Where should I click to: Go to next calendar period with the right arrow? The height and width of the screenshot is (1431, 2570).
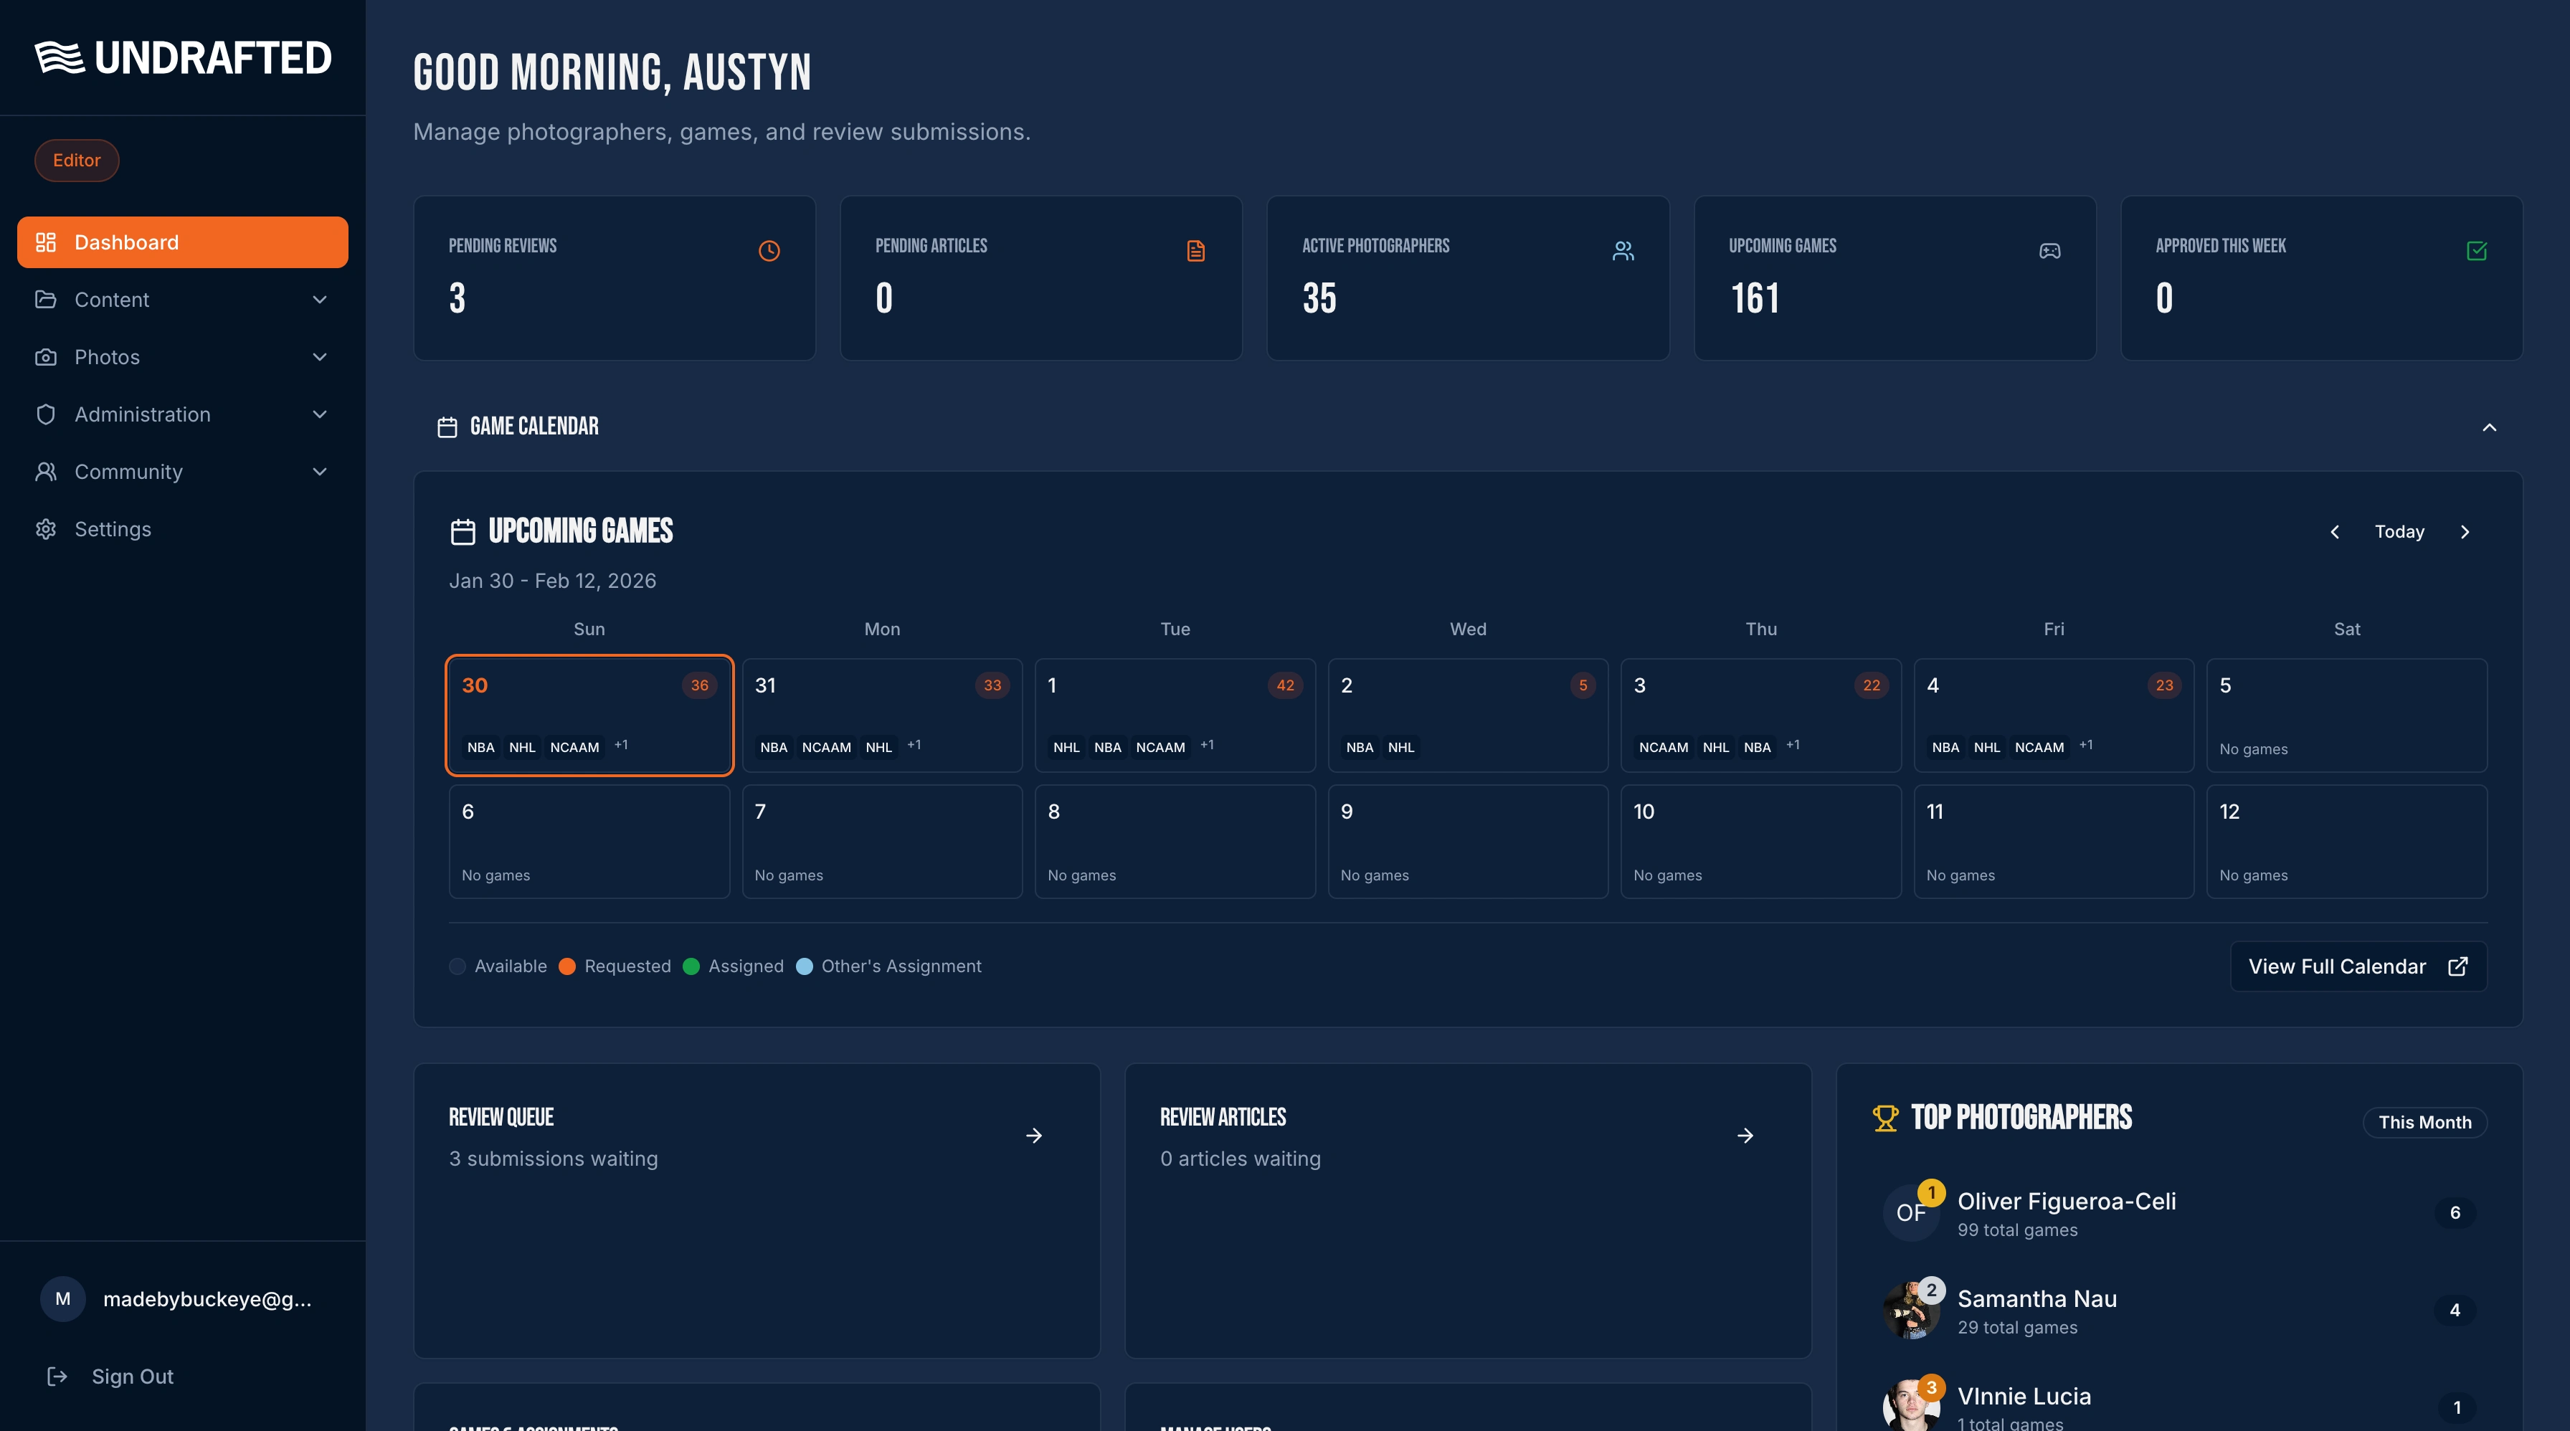click(x=2465, y=531)
